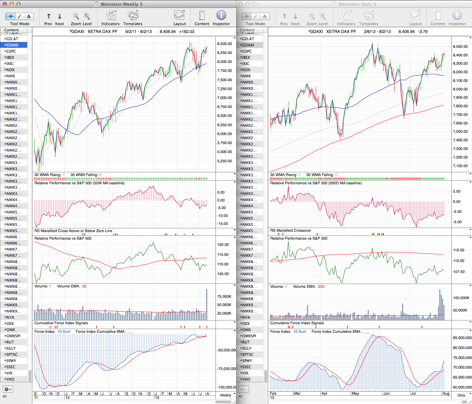Toggle the Content list panel icon
Image resolution: width=472 pixels, height=404 pixels.
coord(202,16)
